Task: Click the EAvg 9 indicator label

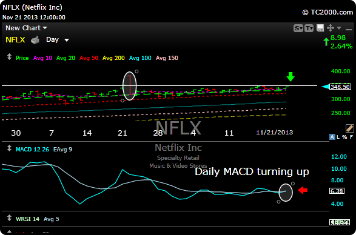Action: tap(62, 150)
